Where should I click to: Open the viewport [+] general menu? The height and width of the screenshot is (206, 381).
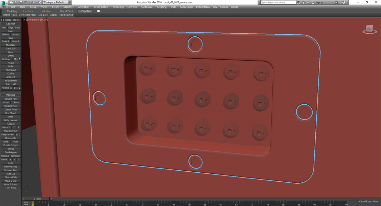click(24, 20)
